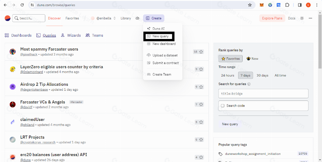The width and height of the screenshot is (322, 162).
Task: Open the Dune three-dot more menu
Action: point(310,18)
